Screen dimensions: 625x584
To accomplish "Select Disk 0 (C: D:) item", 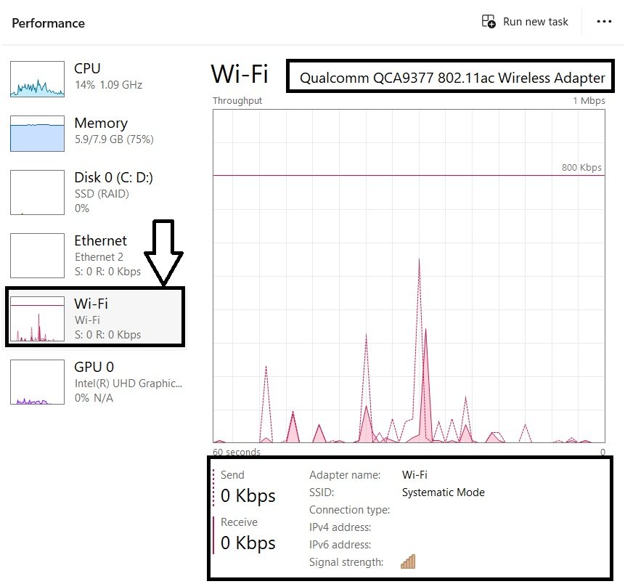I will [95, 192].
